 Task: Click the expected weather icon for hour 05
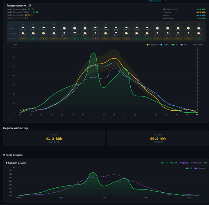pos(23,28)
